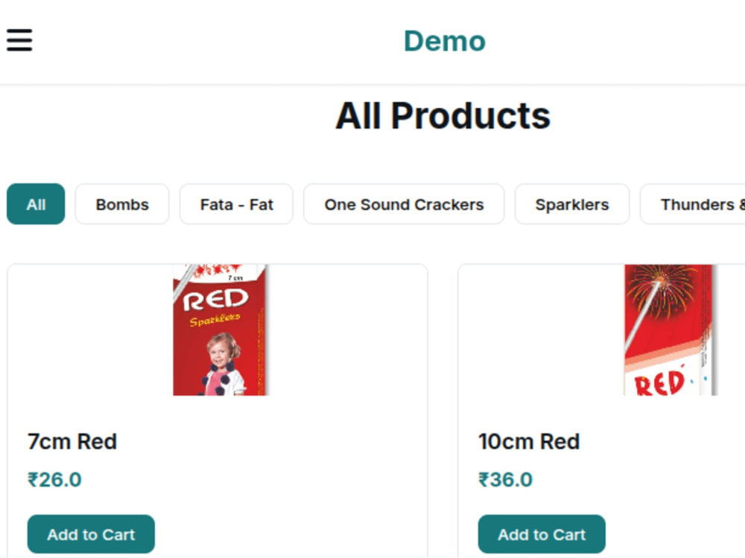Click the 10cm Red product card
The image size is (745, 558).
coord(601,411)
